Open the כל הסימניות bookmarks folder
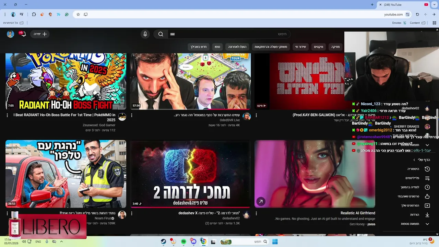Image resolution: width=439 pixels, height=247 pixels. [13, 23]
